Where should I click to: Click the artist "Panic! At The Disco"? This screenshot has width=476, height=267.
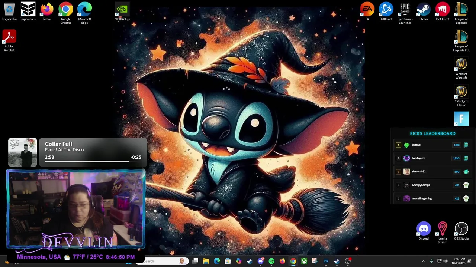pyautogui.click(x=64, y=150)
